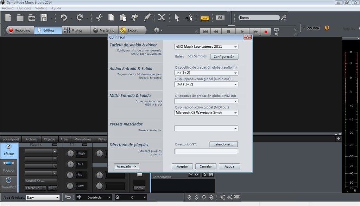Select the Posición panel icon
The image size is (360, 206).
[x=9, y=166]
